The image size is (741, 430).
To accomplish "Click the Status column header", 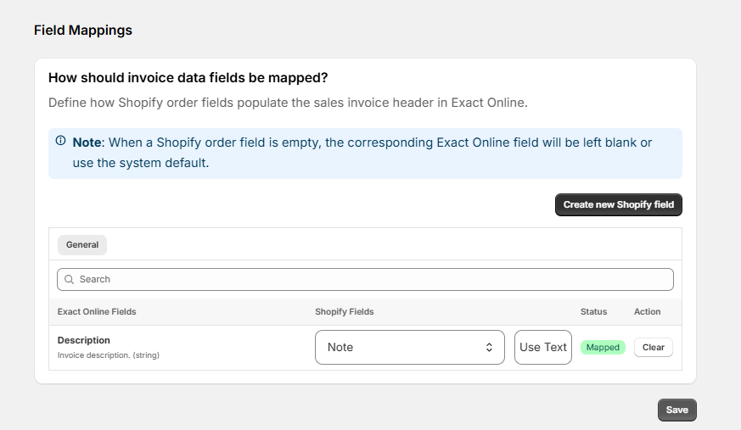I will (593, 311).
